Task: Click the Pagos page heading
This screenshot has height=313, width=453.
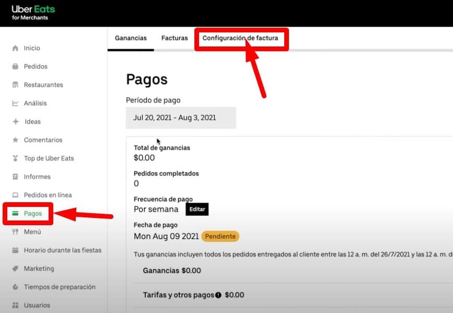Action: pyautogui.click(x=147, y=80)
